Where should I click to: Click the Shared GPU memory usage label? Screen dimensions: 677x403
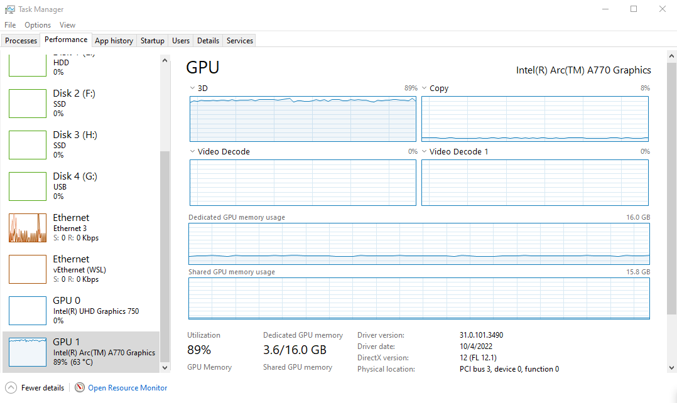pyautogui.click(x=231, y=272)
